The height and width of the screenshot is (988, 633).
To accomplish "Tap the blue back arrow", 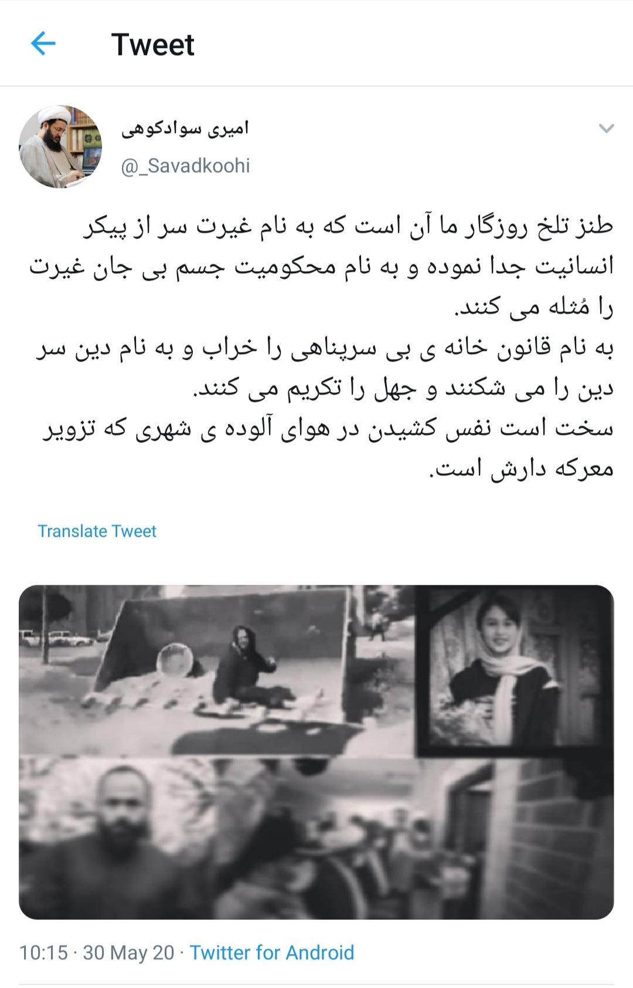I will (43, 44).
